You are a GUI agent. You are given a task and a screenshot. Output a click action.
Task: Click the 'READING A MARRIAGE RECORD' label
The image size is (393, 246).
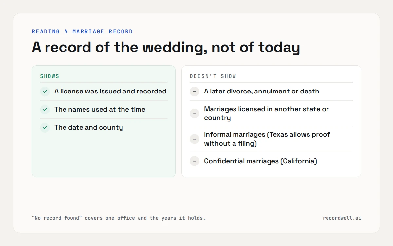tap(82, 31)
